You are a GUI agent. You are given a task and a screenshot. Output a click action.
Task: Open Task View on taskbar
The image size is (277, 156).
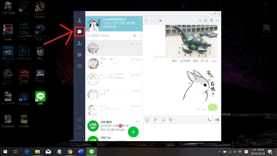click(15, 152)
